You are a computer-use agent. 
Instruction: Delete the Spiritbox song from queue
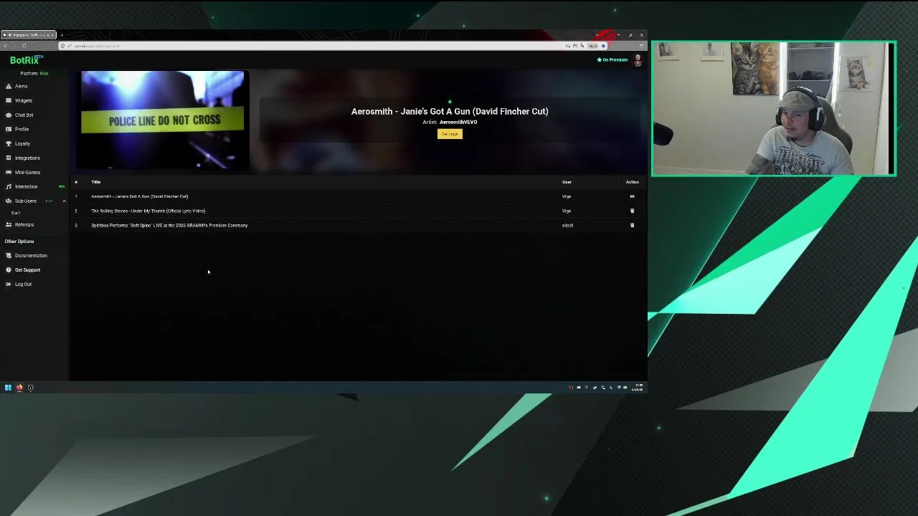coord(632,225)
